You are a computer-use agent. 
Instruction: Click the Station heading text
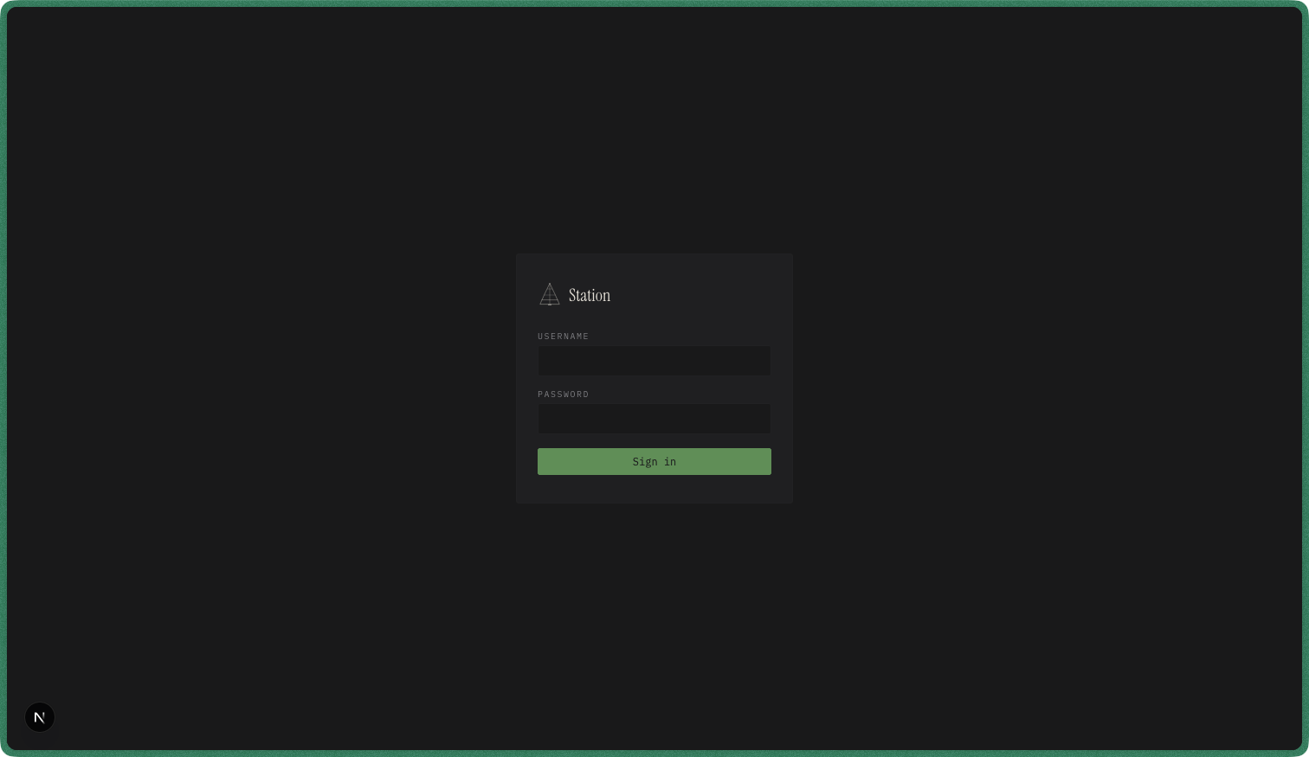[590, 295]
